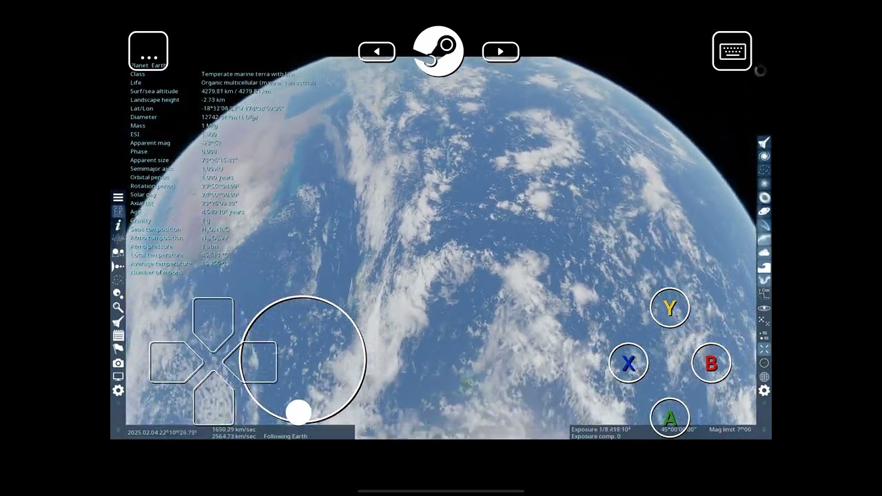Toggle stars glow icon
The image size is (882, 496).
click(764, 184)
